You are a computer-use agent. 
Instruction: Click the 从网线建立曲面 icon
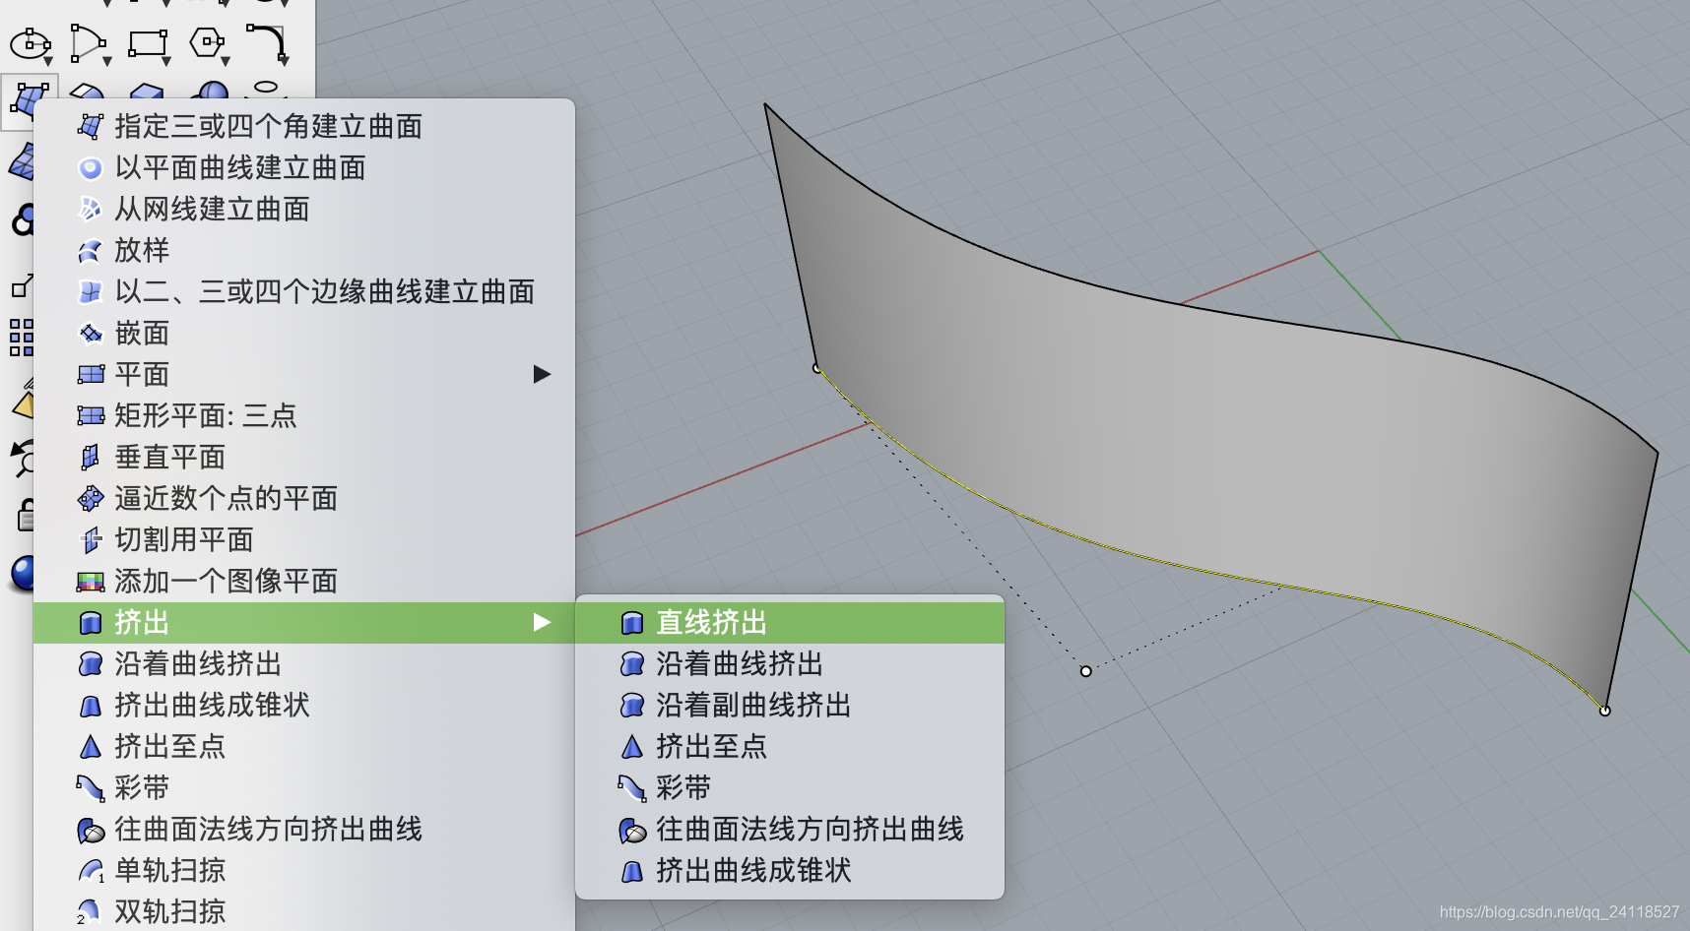pyautogui.click(x=91, y=209)
